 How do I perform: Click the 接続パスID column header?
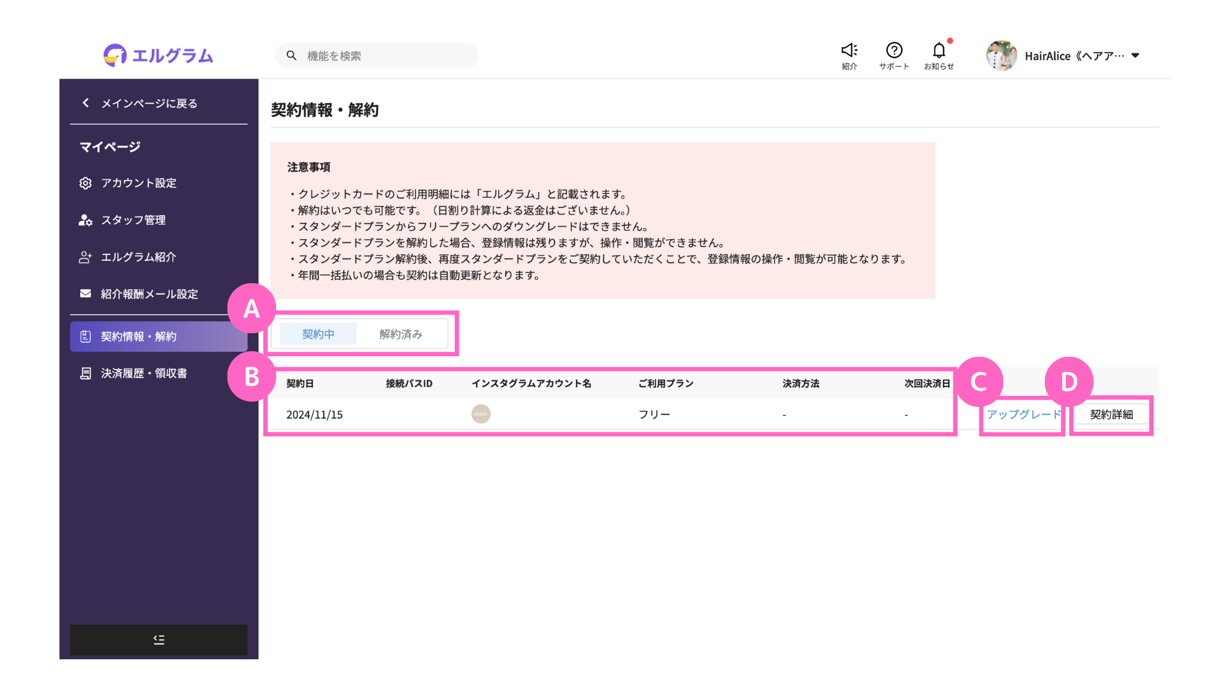pyautogui.click(x=409, y=384)
